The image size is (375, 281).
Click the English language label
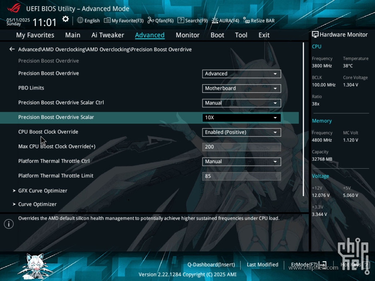[92, 21]
